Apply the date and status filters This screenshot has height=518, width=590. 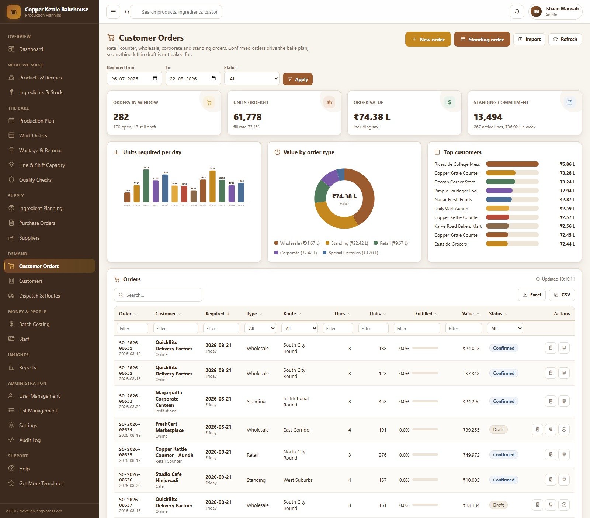pyautogui.click(x=298, y=79)
